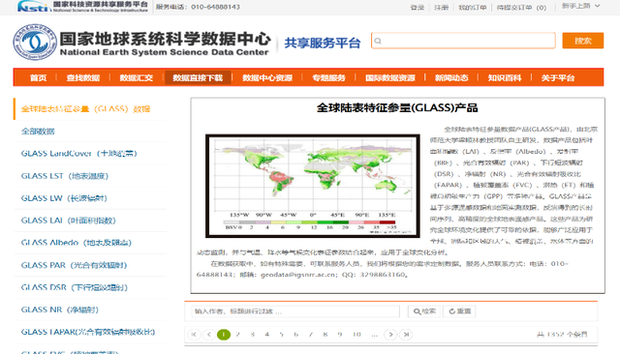Go to the first page of results
Image resolution: width=620 pixels, height=354 pixels.
194,335
